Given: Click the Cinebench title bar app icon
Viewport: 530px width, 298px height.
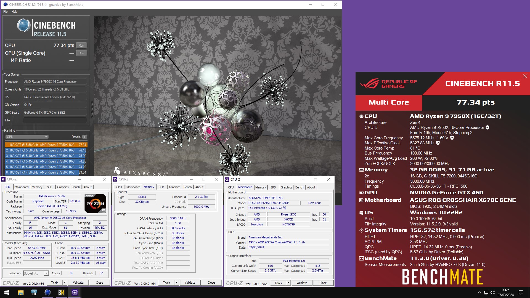Looking at the screenshot, I should point(5,4).
